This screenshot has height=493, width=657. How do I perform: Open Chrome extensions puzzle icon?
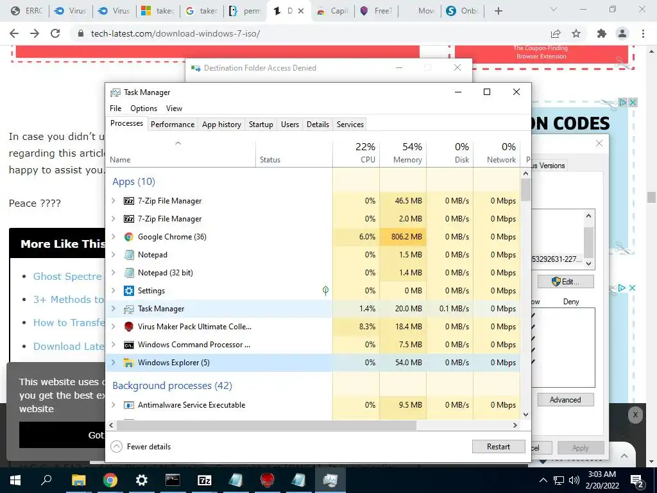point(602,33)
